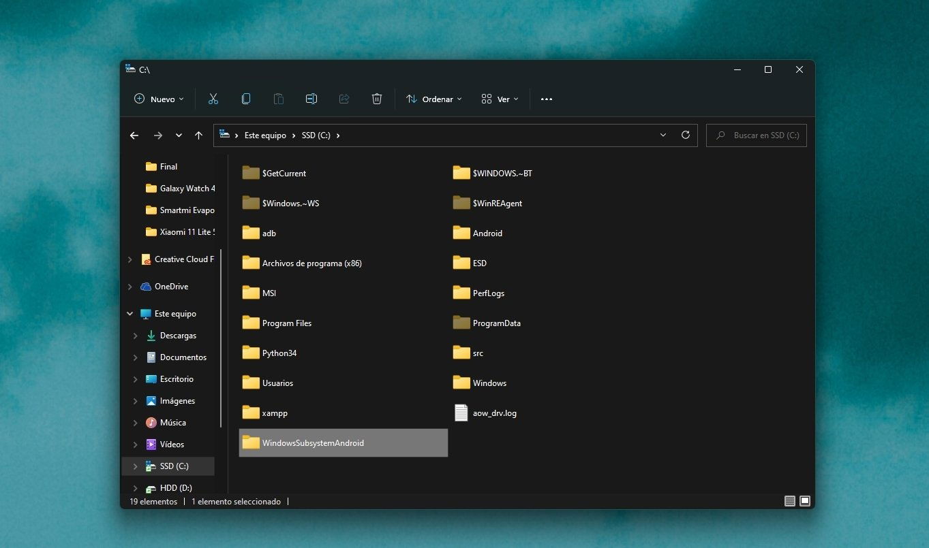
Task: Open the three-dots more options menu
Action: pos(547,99)
